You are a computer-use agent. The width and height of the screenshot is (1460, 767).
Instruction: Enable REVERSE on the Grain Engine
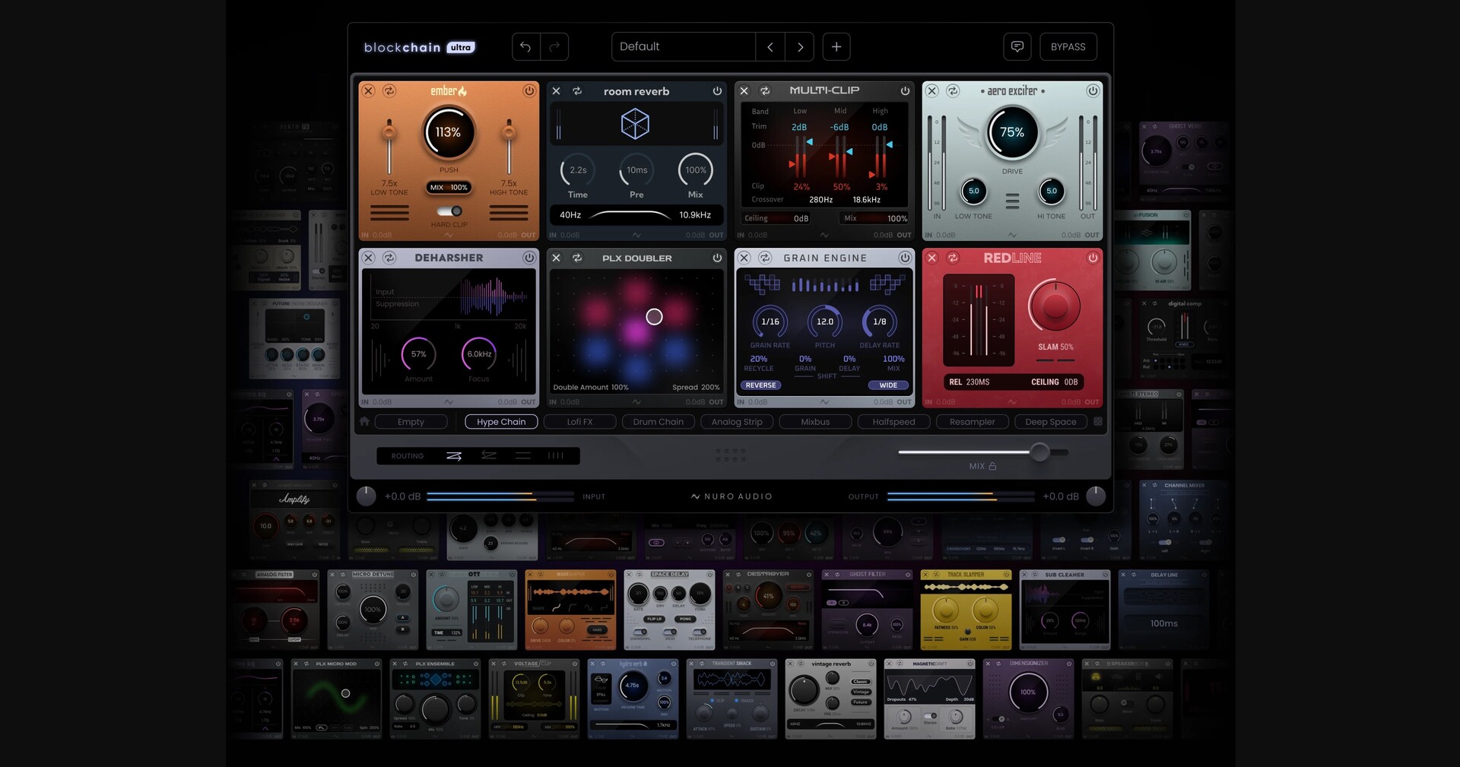[760, 385]
